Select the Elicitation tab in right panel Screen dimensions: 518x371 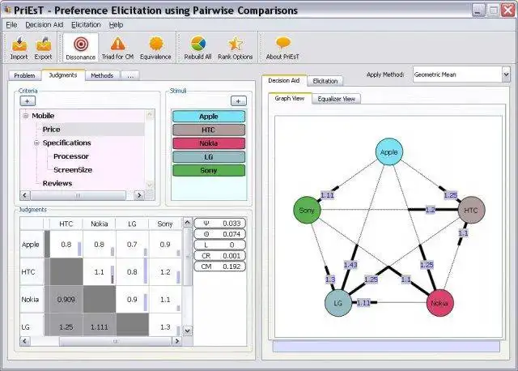click(x=325, y=81)
